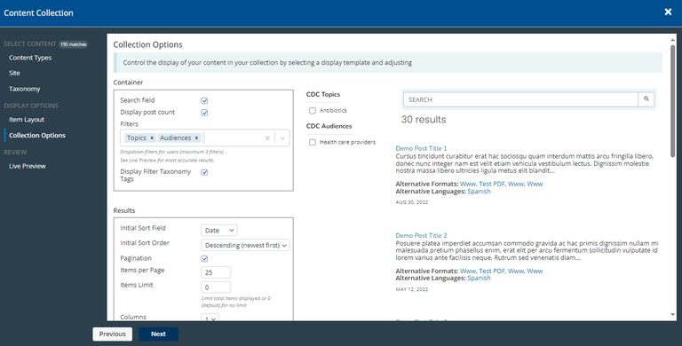
Task: Clear all filters with the X icon
Action: pos(267,138)
